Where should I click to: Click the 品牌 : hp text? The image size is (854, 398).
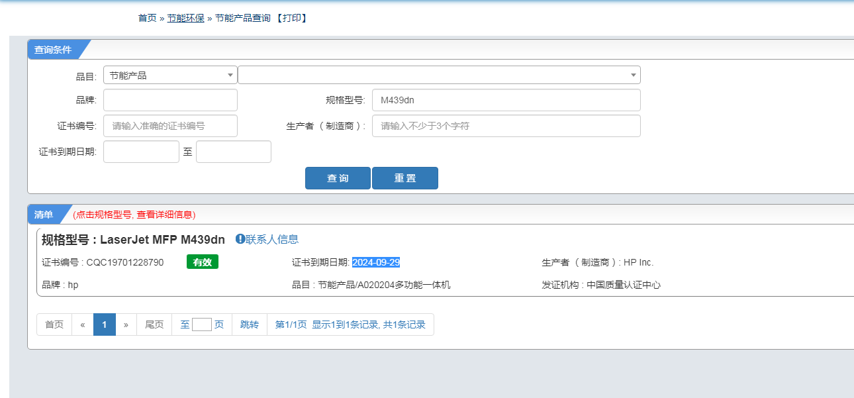pos(60,285)
